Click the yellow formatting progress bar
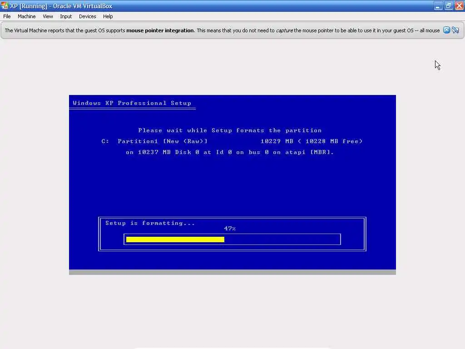The width and height of the screenshot is (465, 349). point(175,239)
